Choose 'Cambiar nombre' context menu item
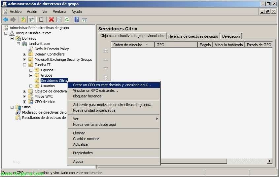279x177 pixels. point(114,139)
